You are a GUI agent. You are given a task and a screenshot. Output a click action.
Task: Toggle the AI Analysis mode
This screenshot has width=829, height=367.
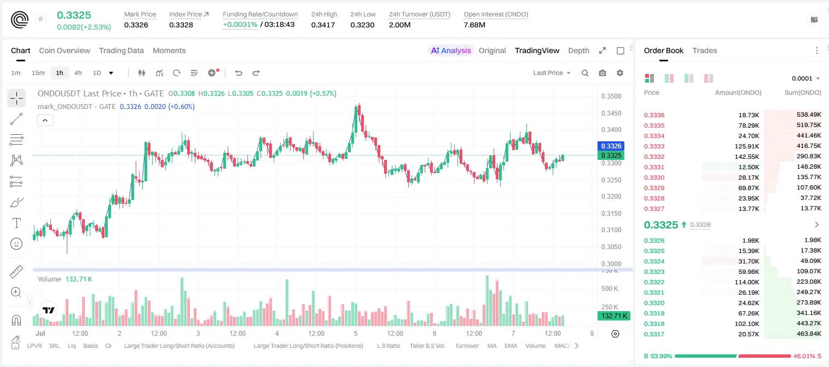[451, 50]
